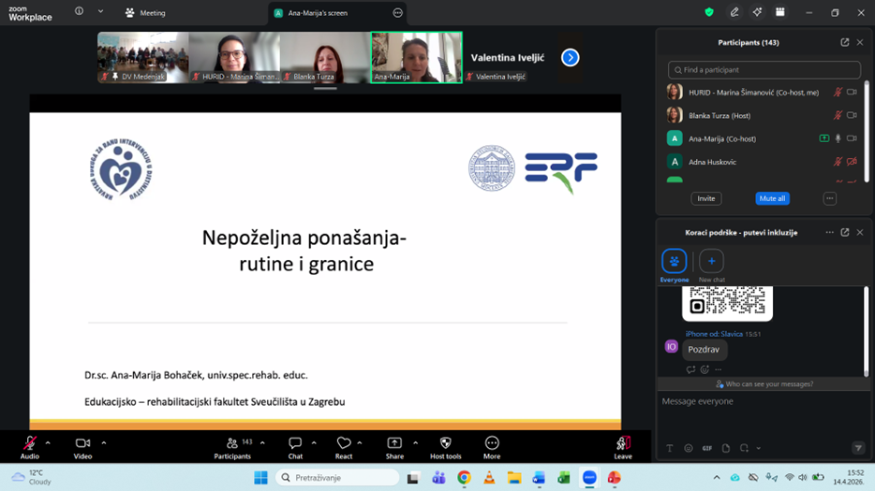This screenshot has height=491, width=875.
Task: Open the AI Companion sparkle icon
Action: pos(757,12)
